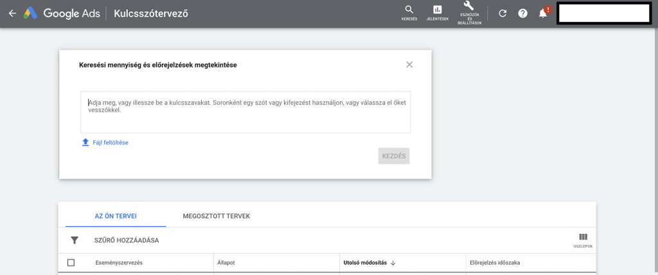Open the help question mark icon
The width and height of the screenshot is (658, 275).
click(522, 13)
